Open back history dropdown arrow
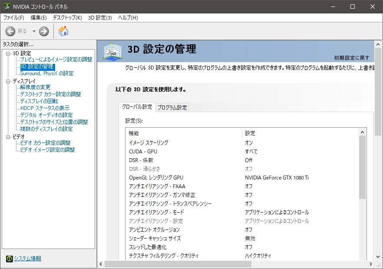Screen dimensions: 383x269 pyautogui.click(x=34, y=31)
